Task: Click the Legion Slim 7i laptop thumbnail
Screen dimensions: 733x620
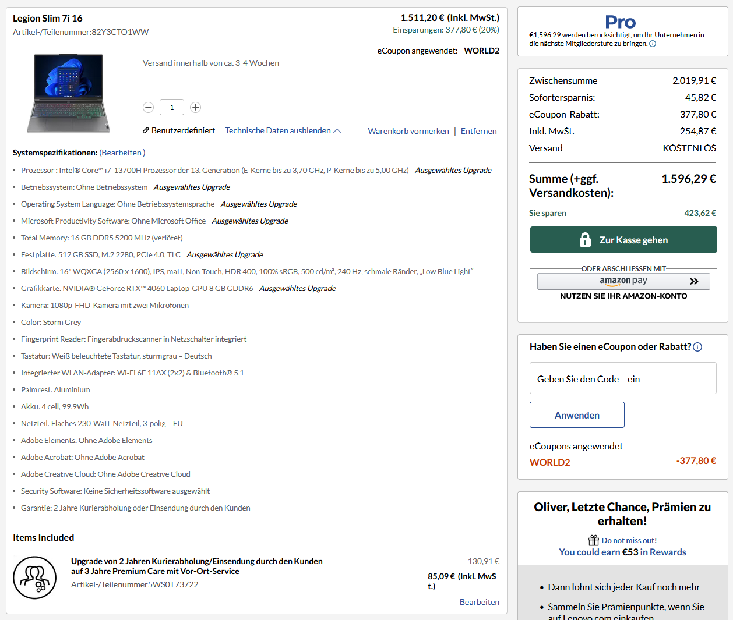Action: [68, 93]
